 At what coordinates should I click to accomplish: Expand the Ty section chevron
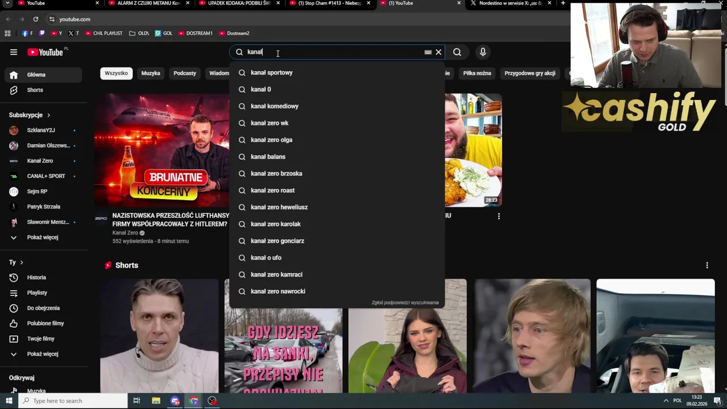pos(22,262)
